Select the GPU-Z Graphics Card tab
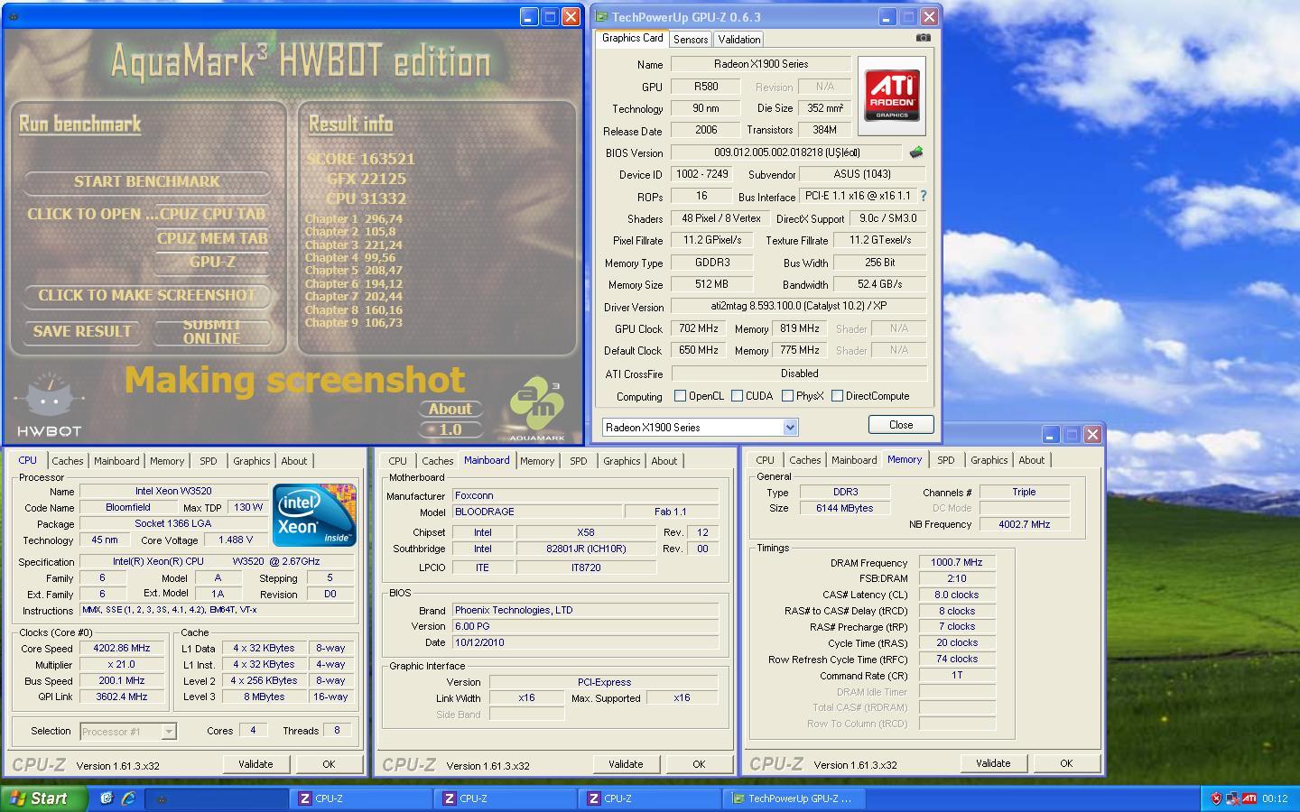The width and height of the screenshot is (1300, 812). click(632, 38)
